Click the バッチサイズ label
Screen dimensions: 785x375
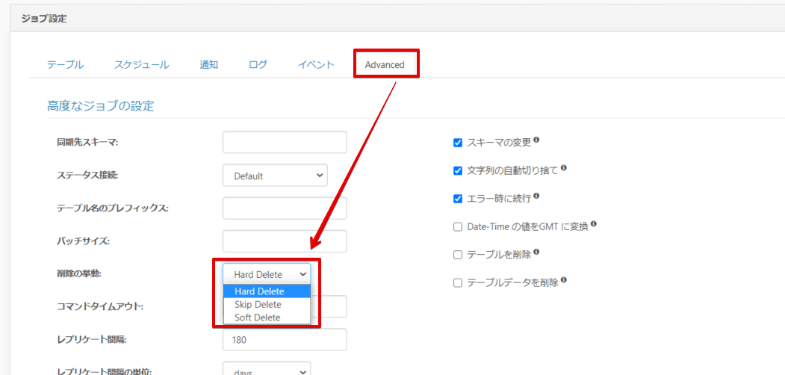click(83, 241)
